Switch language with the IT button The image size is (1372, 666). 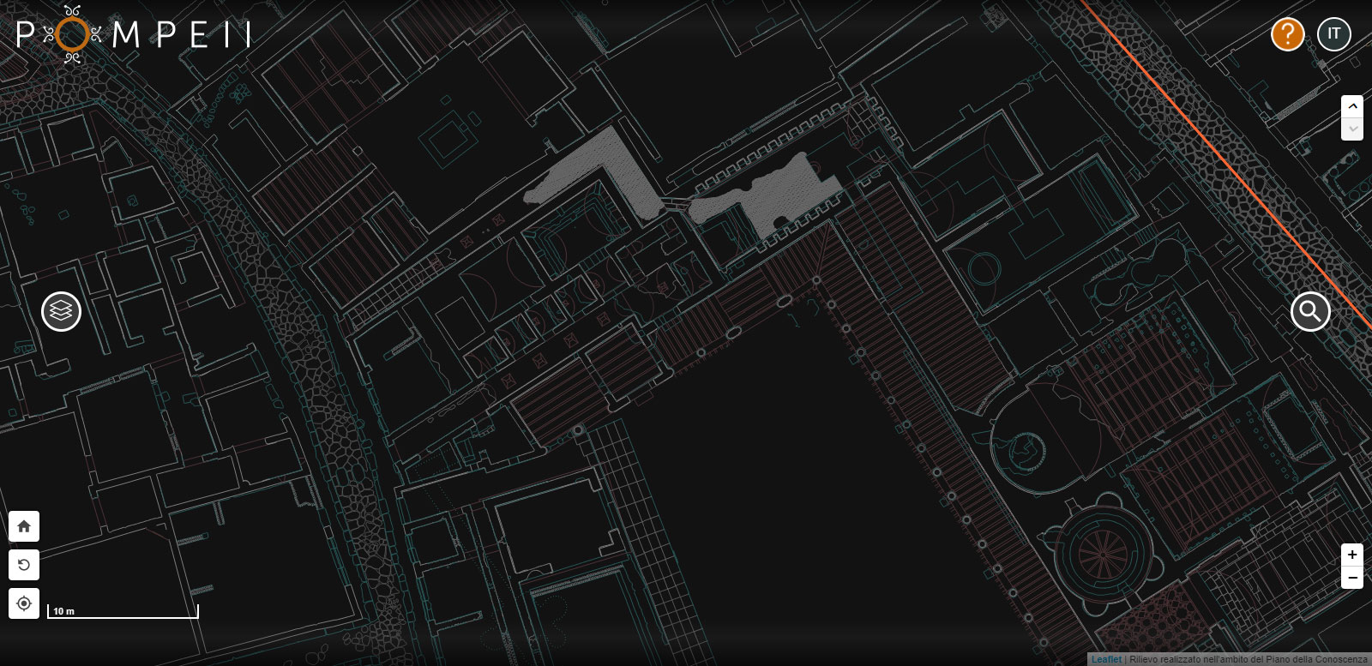[1333, 34]
